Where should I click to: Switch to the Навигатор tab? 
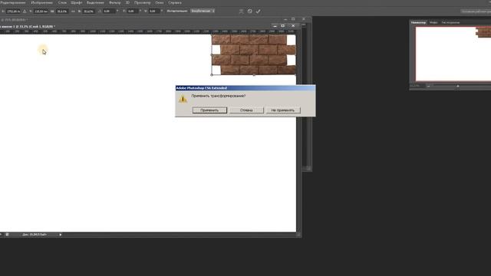(418, 22)
